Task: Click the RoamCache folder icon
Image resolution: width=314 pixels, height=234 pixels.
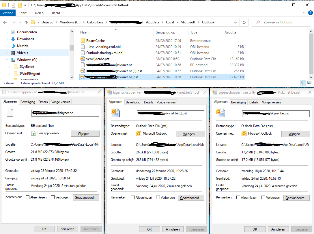Action: tap(83, 41)
